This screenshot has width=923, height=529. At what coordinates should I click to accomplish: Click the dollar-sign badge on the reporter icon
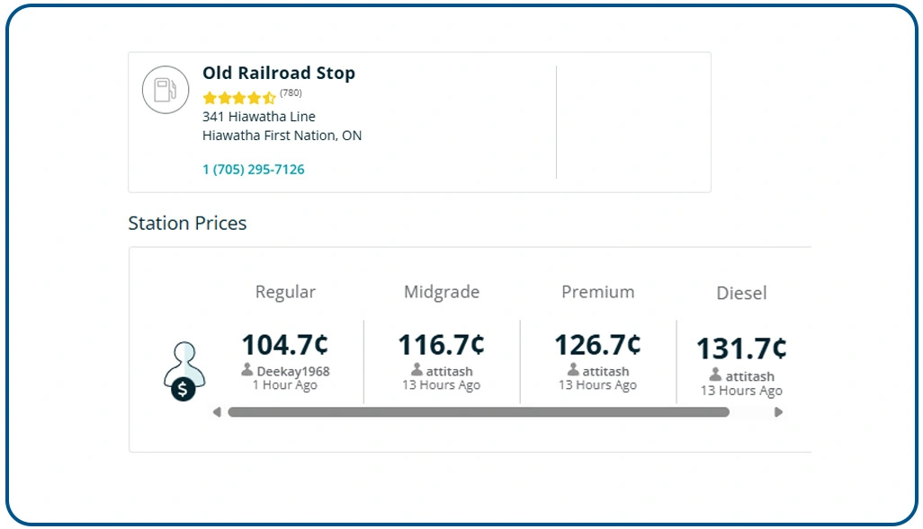click(181, 389)
